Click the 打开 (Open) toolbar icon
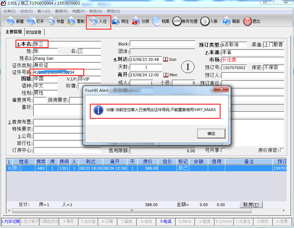 32,22
